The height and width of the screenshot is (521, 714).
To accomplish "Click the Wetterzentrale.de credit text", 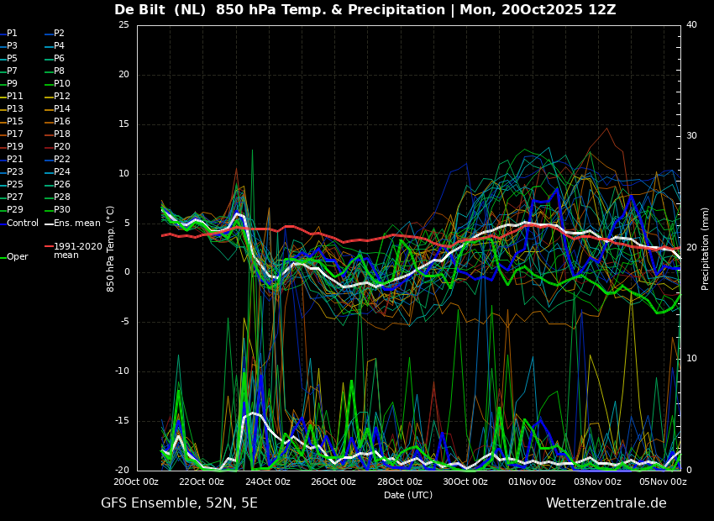I will point(606,503).
